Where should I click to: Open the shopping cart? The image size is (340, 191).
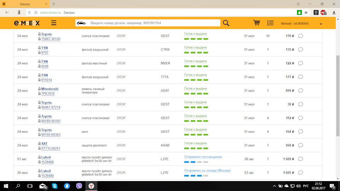(x=256, y=23)
